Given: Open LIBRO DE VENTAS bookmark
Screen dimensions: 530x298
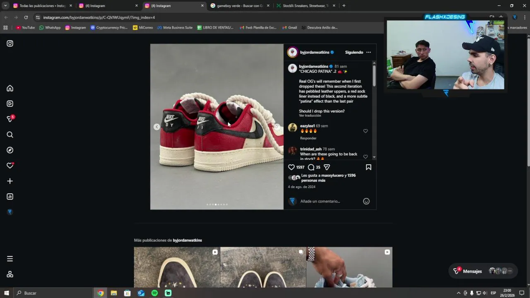Looking at the screenshot, I should click(x=215, y=28).
